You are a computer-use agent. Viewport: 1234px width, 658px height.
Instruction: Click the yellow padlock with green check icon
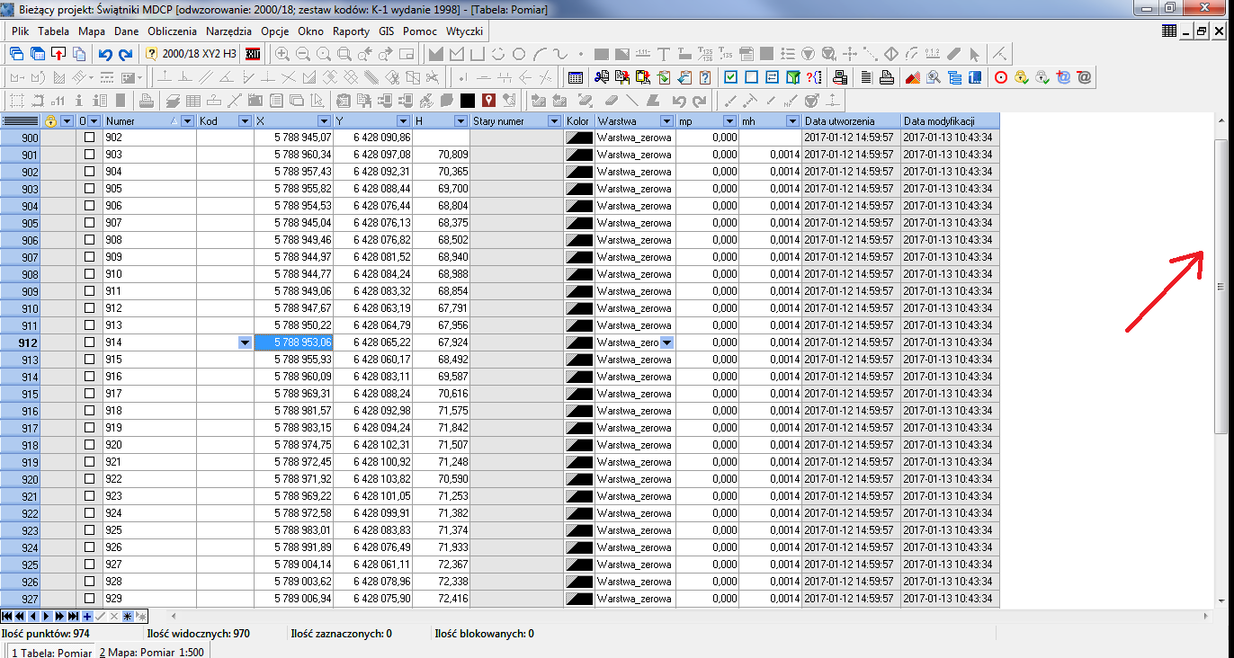coord(1021,77)
